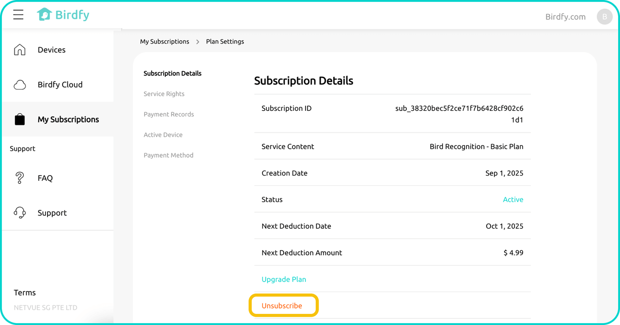This screenshot has height=325, width=620.
Task: Switch to Payment Method section
Action: pyautogui.click(x=168, y=155)
